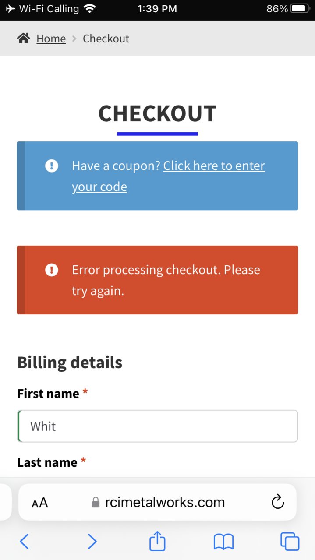
Task: Tap the coupon notice info icon
Action: tap(52, 166)
